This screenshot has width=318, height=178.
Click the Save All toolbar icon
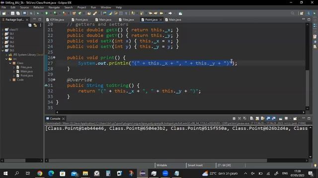point(18,13)
